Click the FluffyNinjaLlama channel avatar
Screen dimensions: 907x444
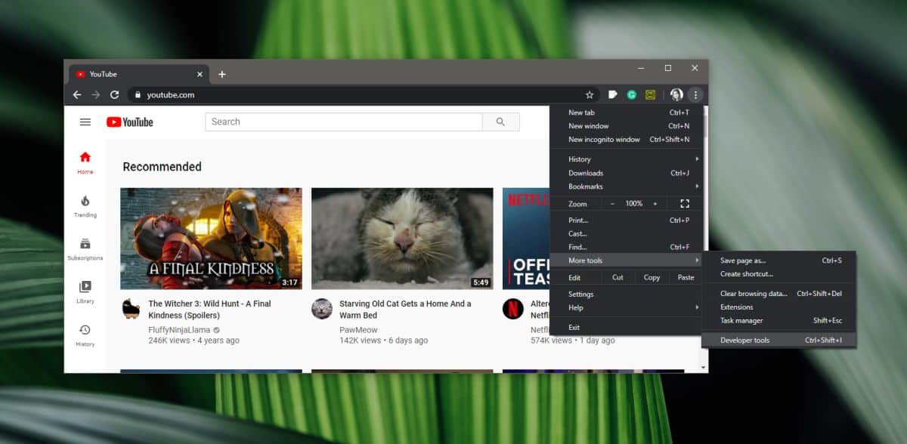click(131, 308)
